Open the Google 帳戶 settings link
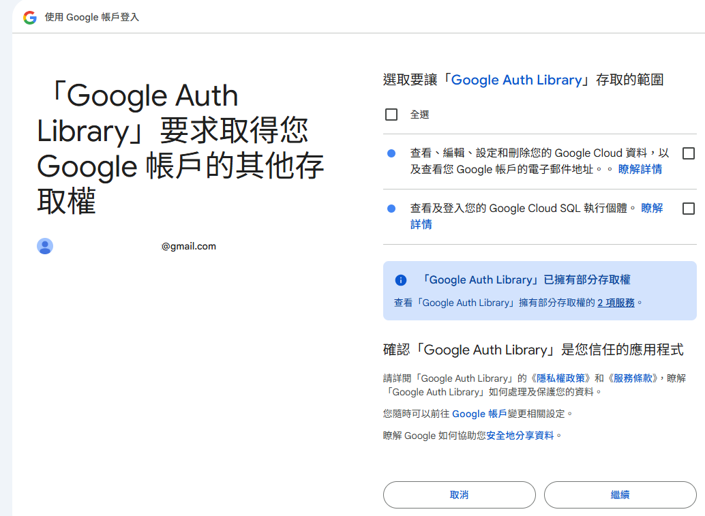This screenshot has width=705, height=516. 479,414
